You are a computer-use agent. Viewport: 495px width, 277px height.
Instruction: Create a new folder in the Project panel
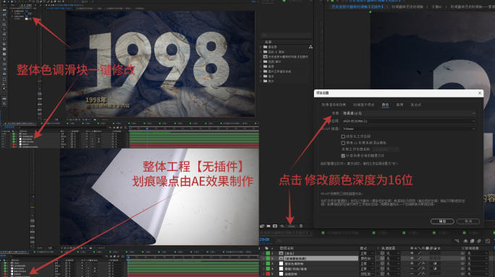tap(268, 226)
